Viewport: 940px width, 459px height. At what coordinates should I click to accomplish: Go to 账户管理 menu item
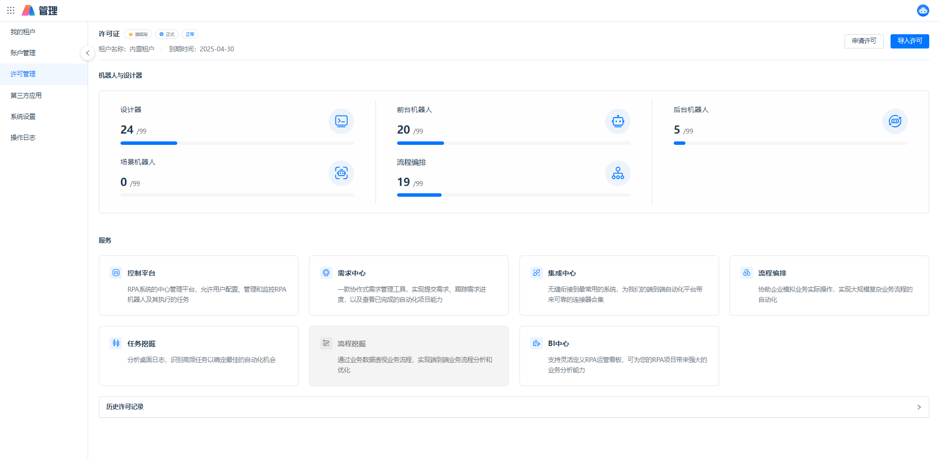pos(23,53)
